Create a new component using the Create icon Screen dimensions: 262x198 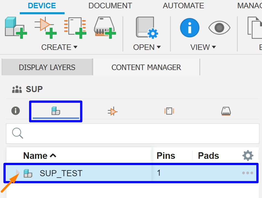tap(16, 27)
